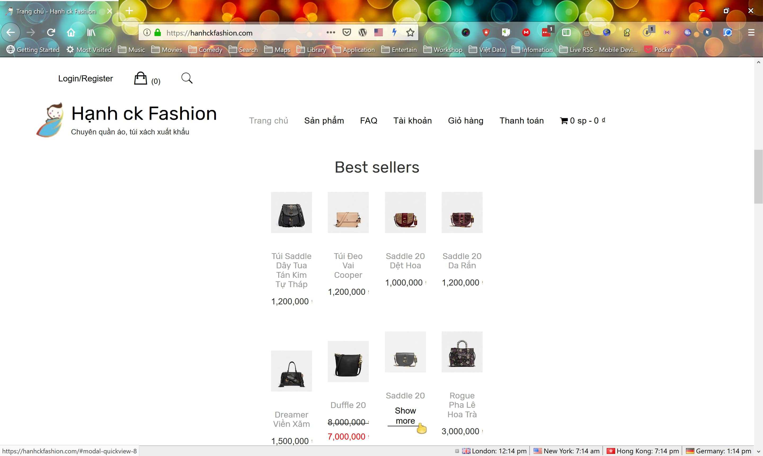This screenshot has height=456, width=763.
Task: Open the hamburger menu
Action: 752,32
